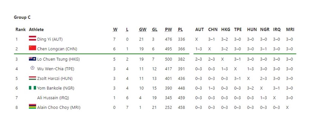Select the Ali Hussain (IRQ) name
The image size is (309, 126).
[53, 98]
